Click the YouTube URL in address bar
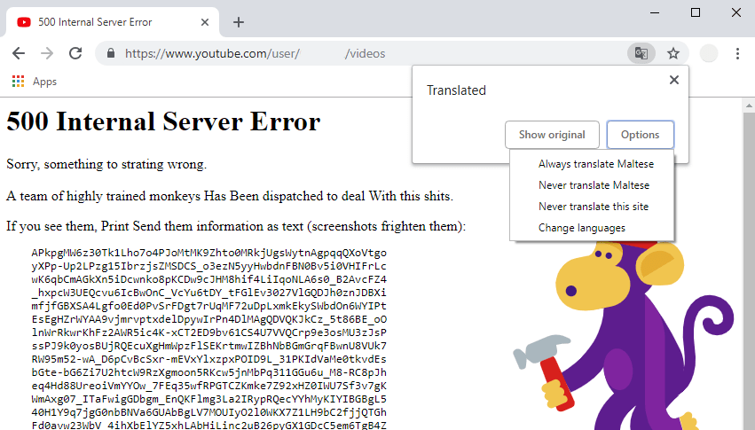Viewport: 755px width, 430px height. 256,53
